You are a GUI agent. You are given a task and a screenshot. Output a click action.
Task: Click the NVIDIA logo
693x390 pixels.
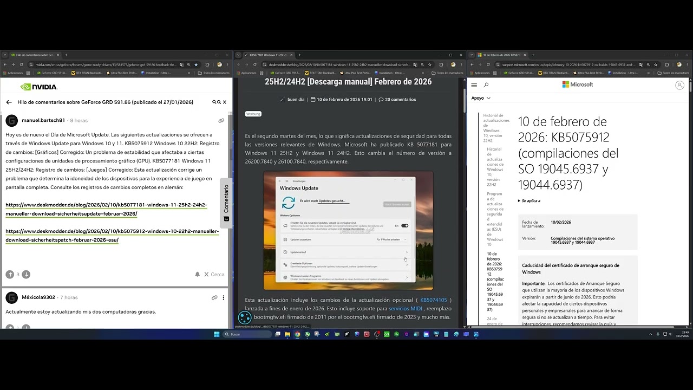(x=38, y=87)
